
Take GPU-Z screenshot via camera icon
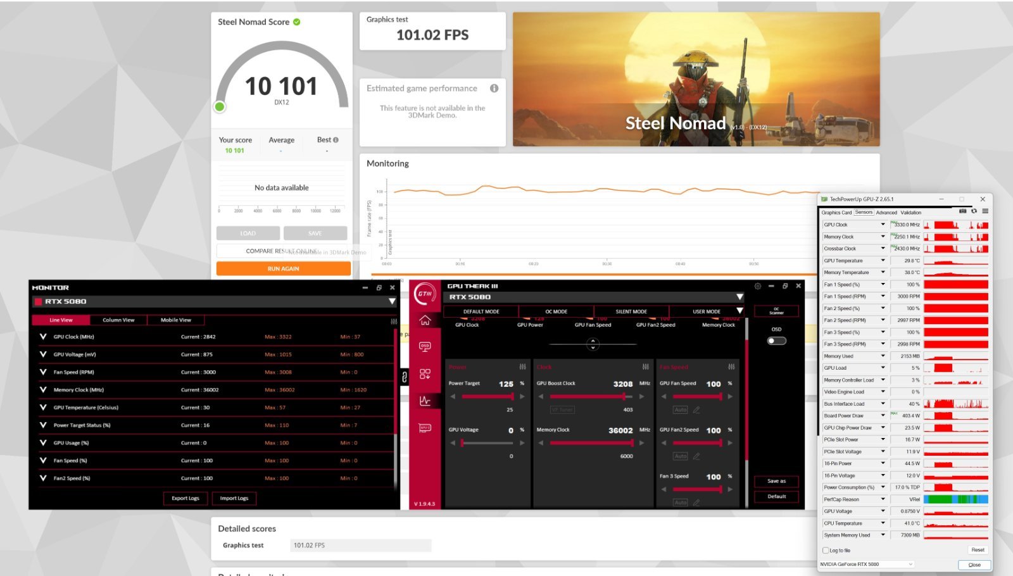(x=963, y=211)
